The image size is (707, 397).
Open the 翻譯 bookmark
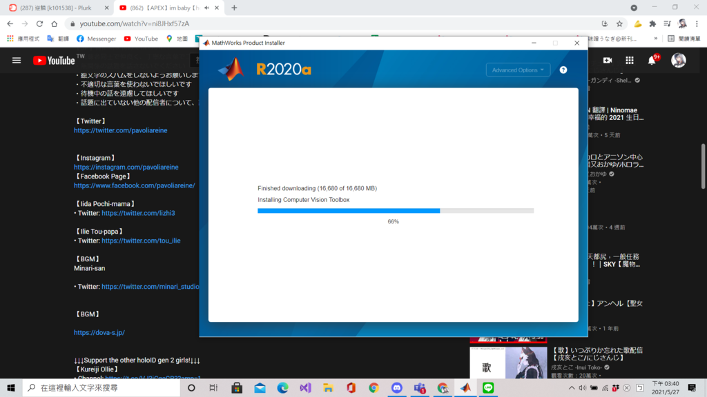click(58, 39)
